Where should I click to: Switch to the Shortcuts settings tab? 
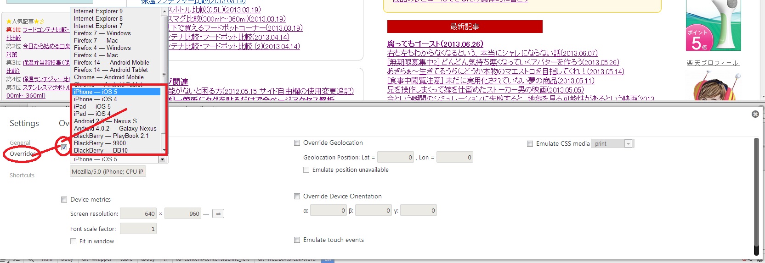[22, 175]
